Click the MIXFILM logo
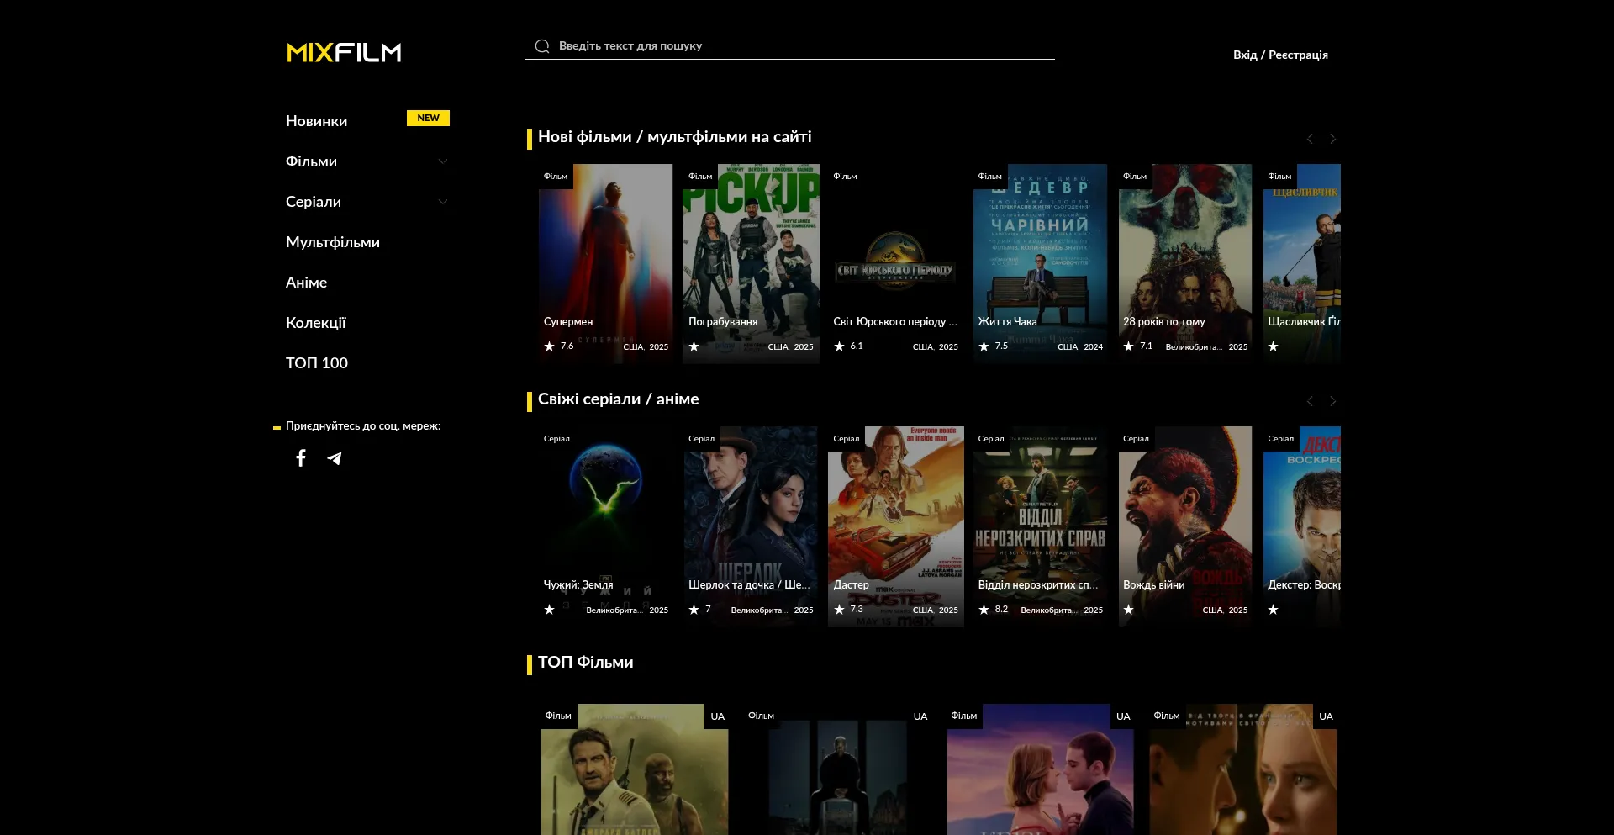The height and width of the screenshot is (835, 1614). tap(343, 52)
